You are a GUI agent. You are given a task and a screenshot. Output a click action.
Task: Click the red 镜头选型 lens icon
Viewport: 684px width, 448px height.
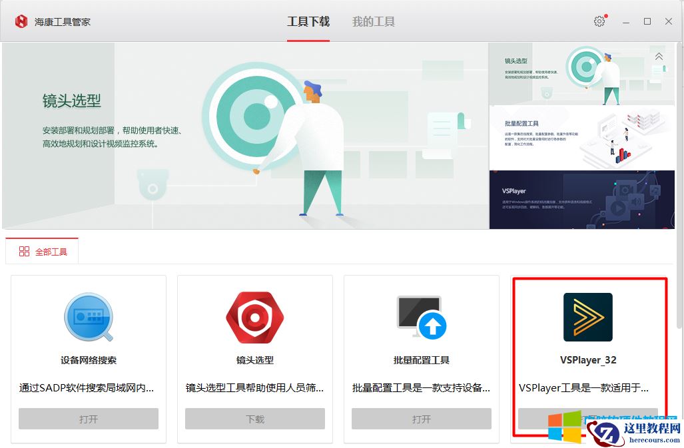click(x=254, y=318)
